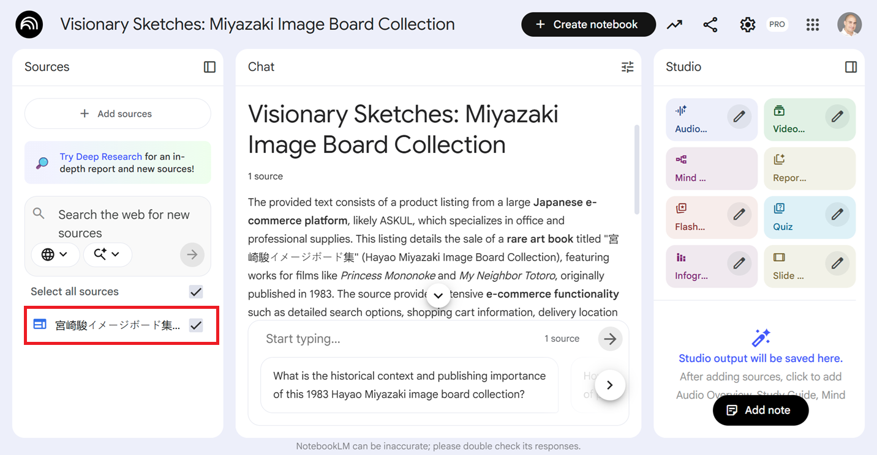The image size is (877, 455).
Task: Open the settings gear
Action: click(x=747, y=25)
